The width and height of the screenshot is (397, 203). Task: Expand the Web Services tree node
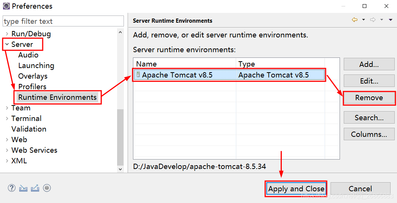[7, 150]
